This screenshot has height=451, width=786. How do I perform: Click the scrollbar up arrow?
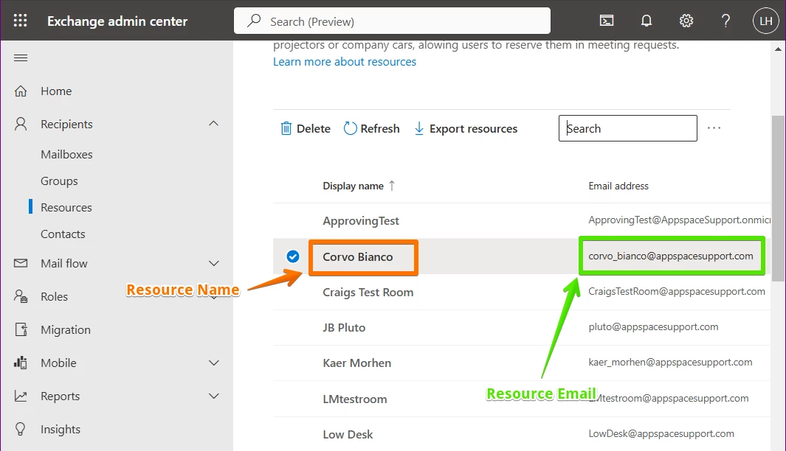[x=778, y=49]
